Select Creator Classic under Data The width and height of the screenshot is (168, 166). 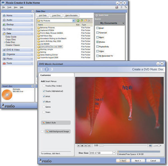pos(13,45)
